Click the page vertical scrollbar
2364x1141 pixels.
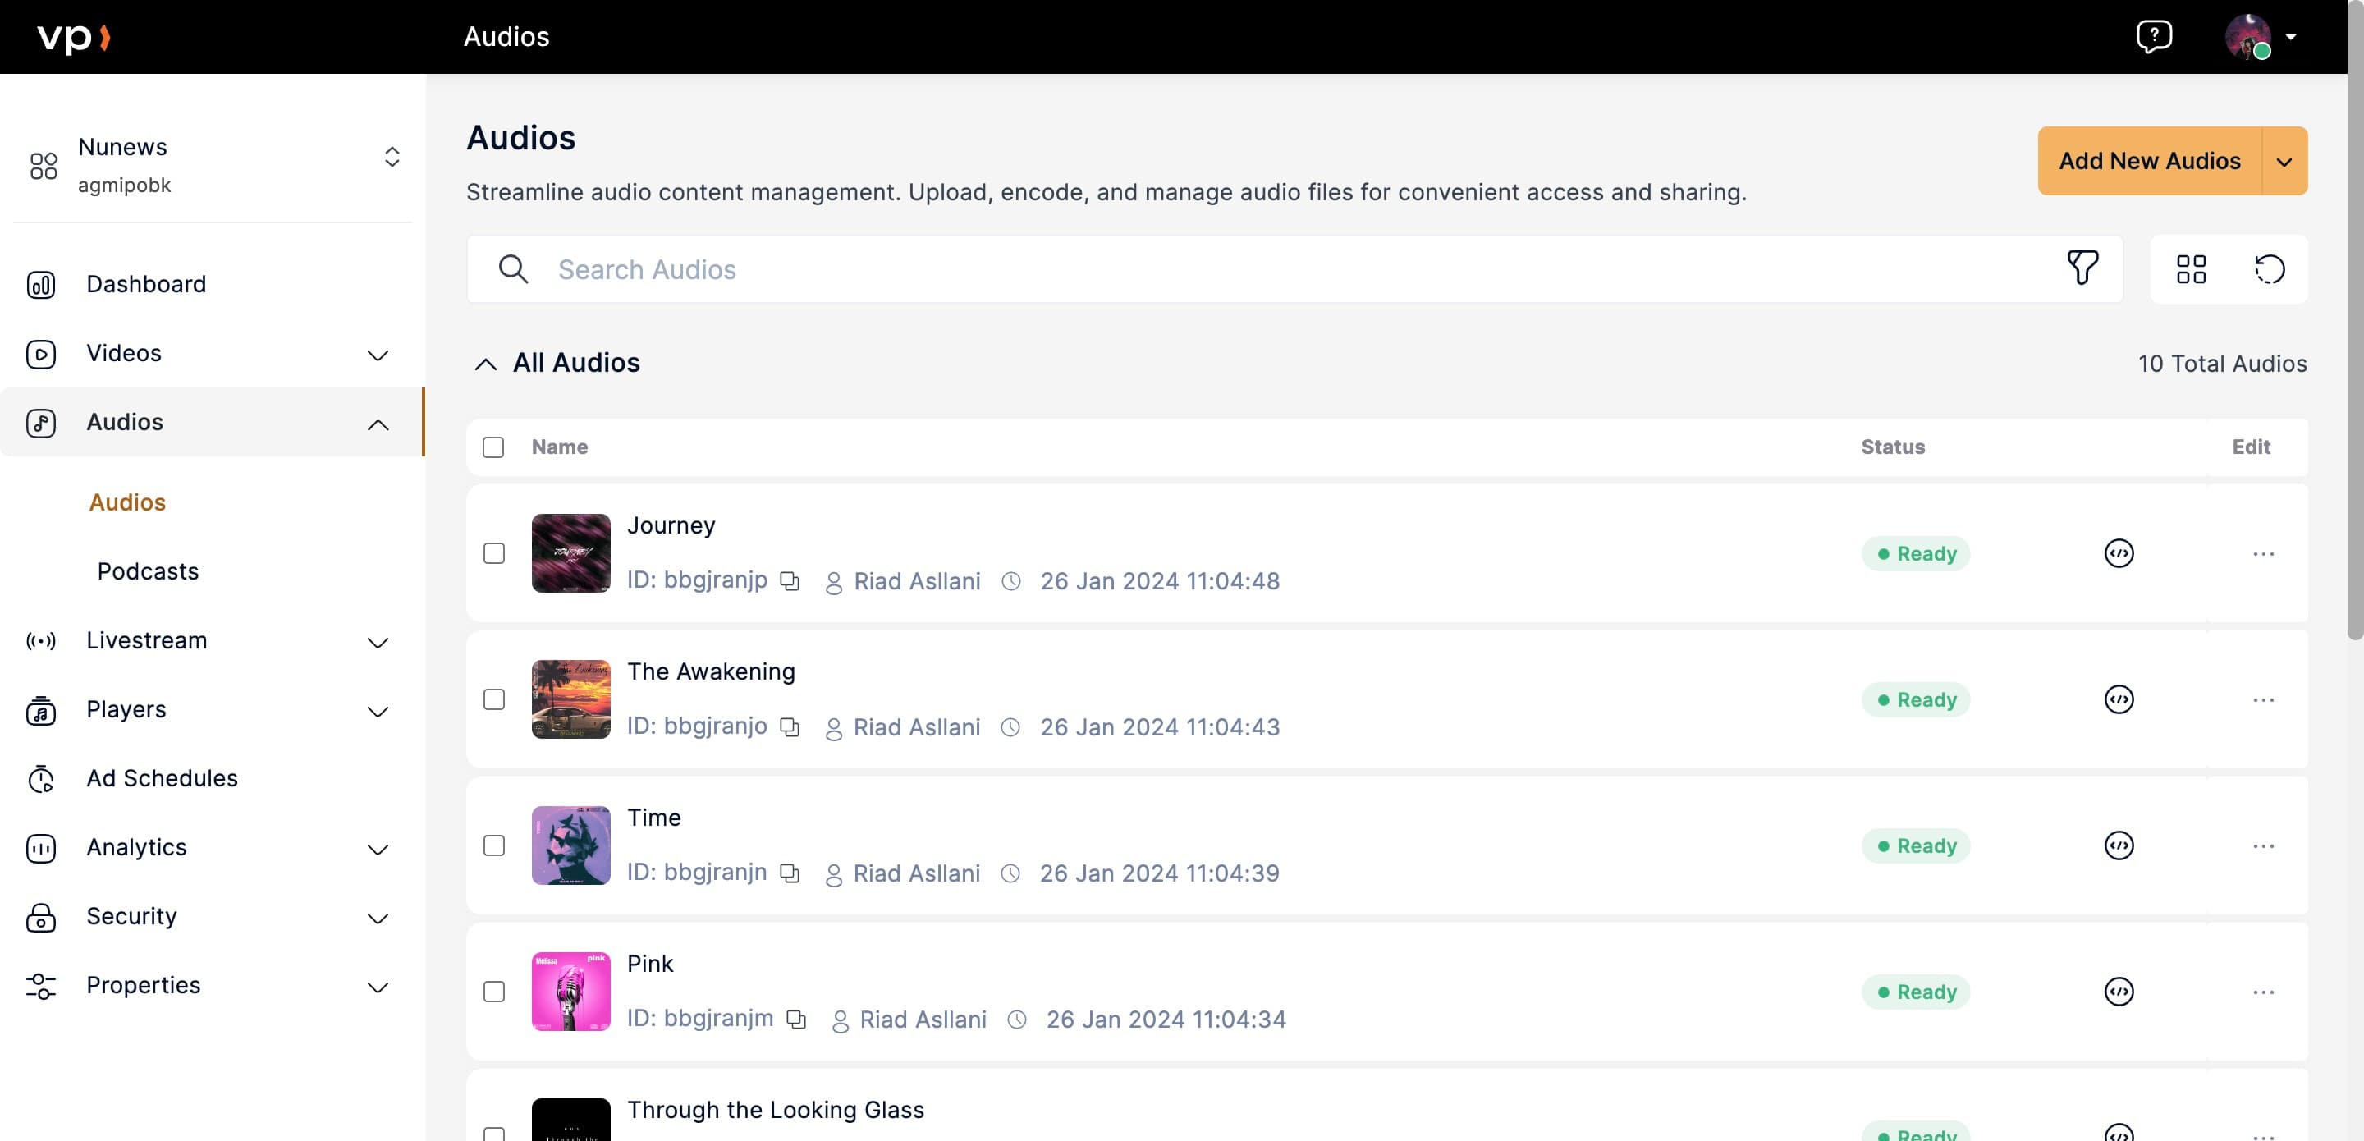click(x=2355, y=319)
